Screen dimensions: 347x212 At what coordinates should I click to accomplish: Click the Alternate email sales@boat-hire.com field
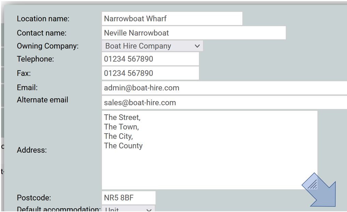click(223, 103)
